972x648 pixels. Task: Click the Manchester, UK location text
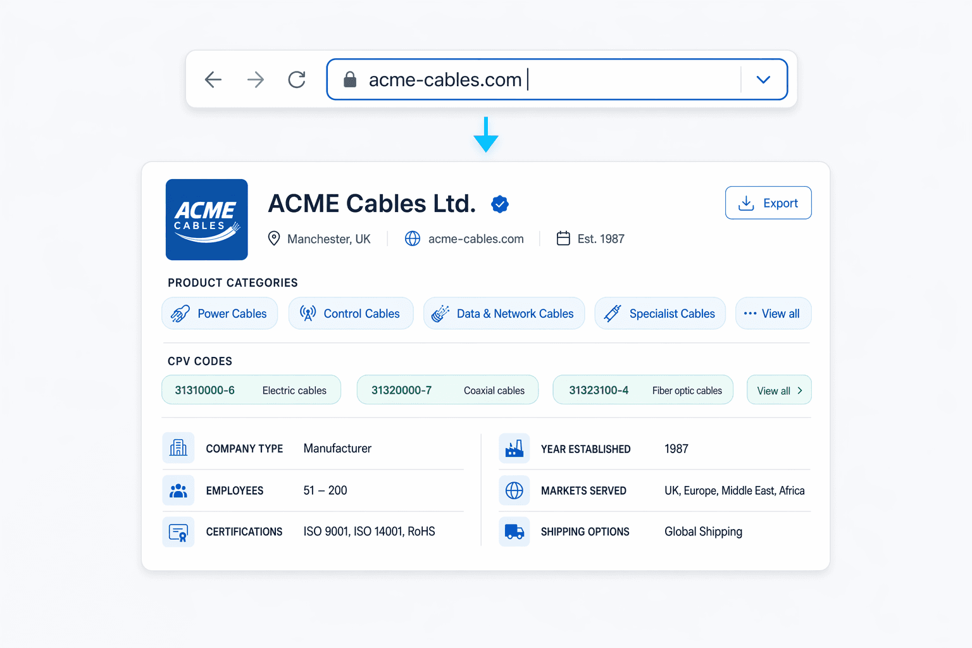coord(329,239)
